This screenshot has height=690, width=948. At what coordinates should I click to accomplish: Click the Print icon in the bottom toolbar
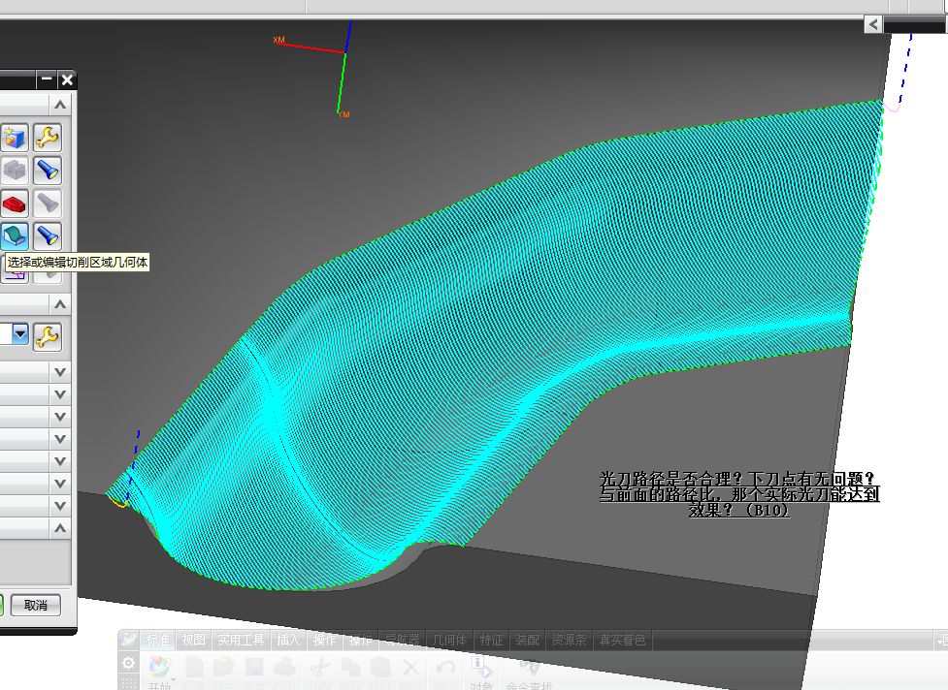(284, 667)
